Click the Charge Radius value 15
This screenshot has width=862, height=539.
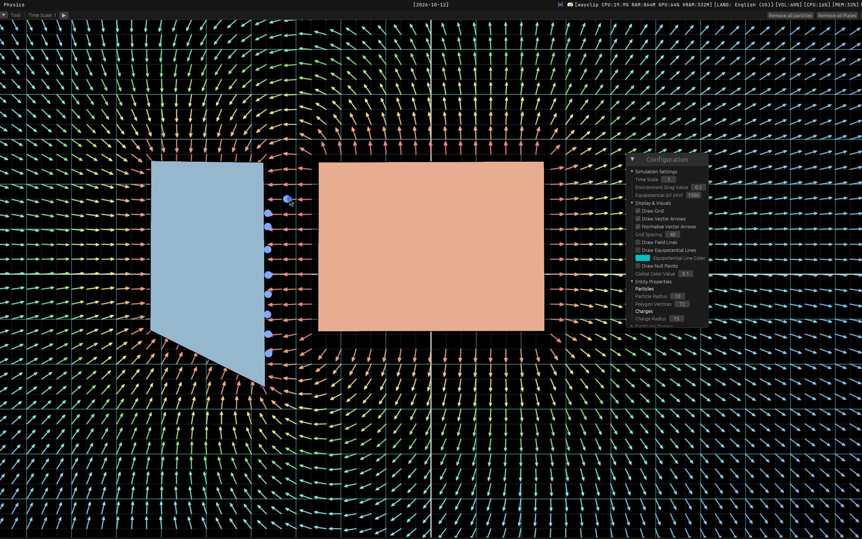pos(676,319)
